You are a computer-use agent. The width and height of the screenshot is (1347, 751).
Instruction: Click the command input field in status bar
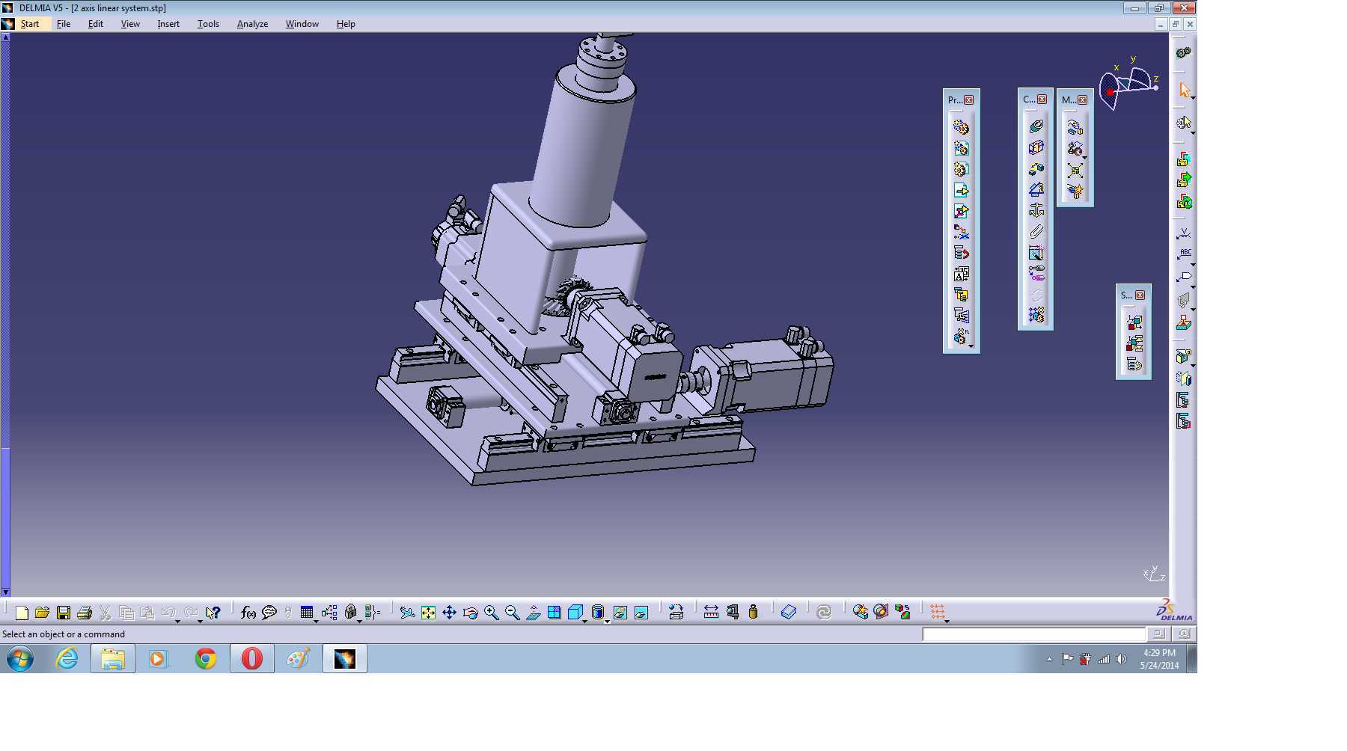1033,634
